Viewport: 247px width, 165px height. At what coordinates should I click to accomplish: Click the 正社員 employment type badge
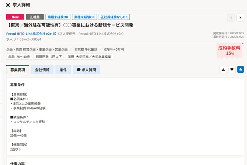(x=35, y=17)
